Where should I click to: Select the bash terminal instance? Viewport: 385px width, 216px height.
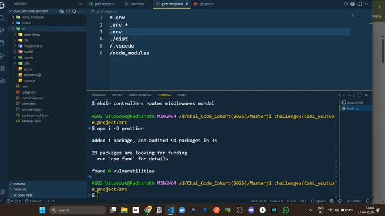point(356,108)
